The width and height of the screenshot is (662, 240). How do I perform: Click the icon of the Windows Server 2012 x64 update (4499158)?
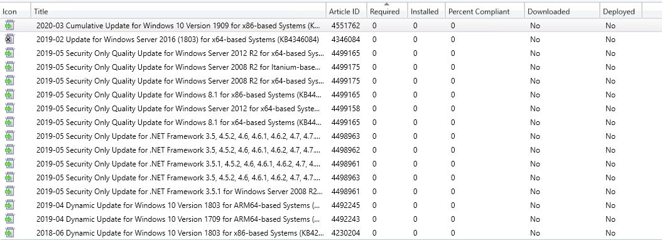(x=9, y=109)
